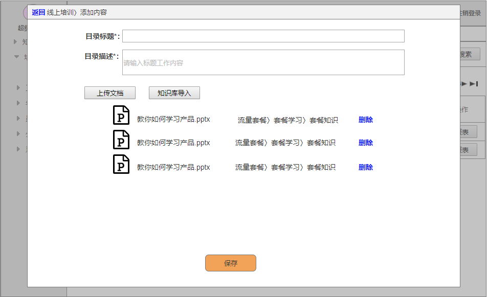
Task: Focus the 目录标题 input field
Action: [263, 36]
